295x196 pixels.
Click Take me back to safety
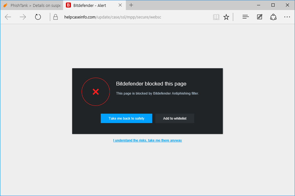point(126,118)
